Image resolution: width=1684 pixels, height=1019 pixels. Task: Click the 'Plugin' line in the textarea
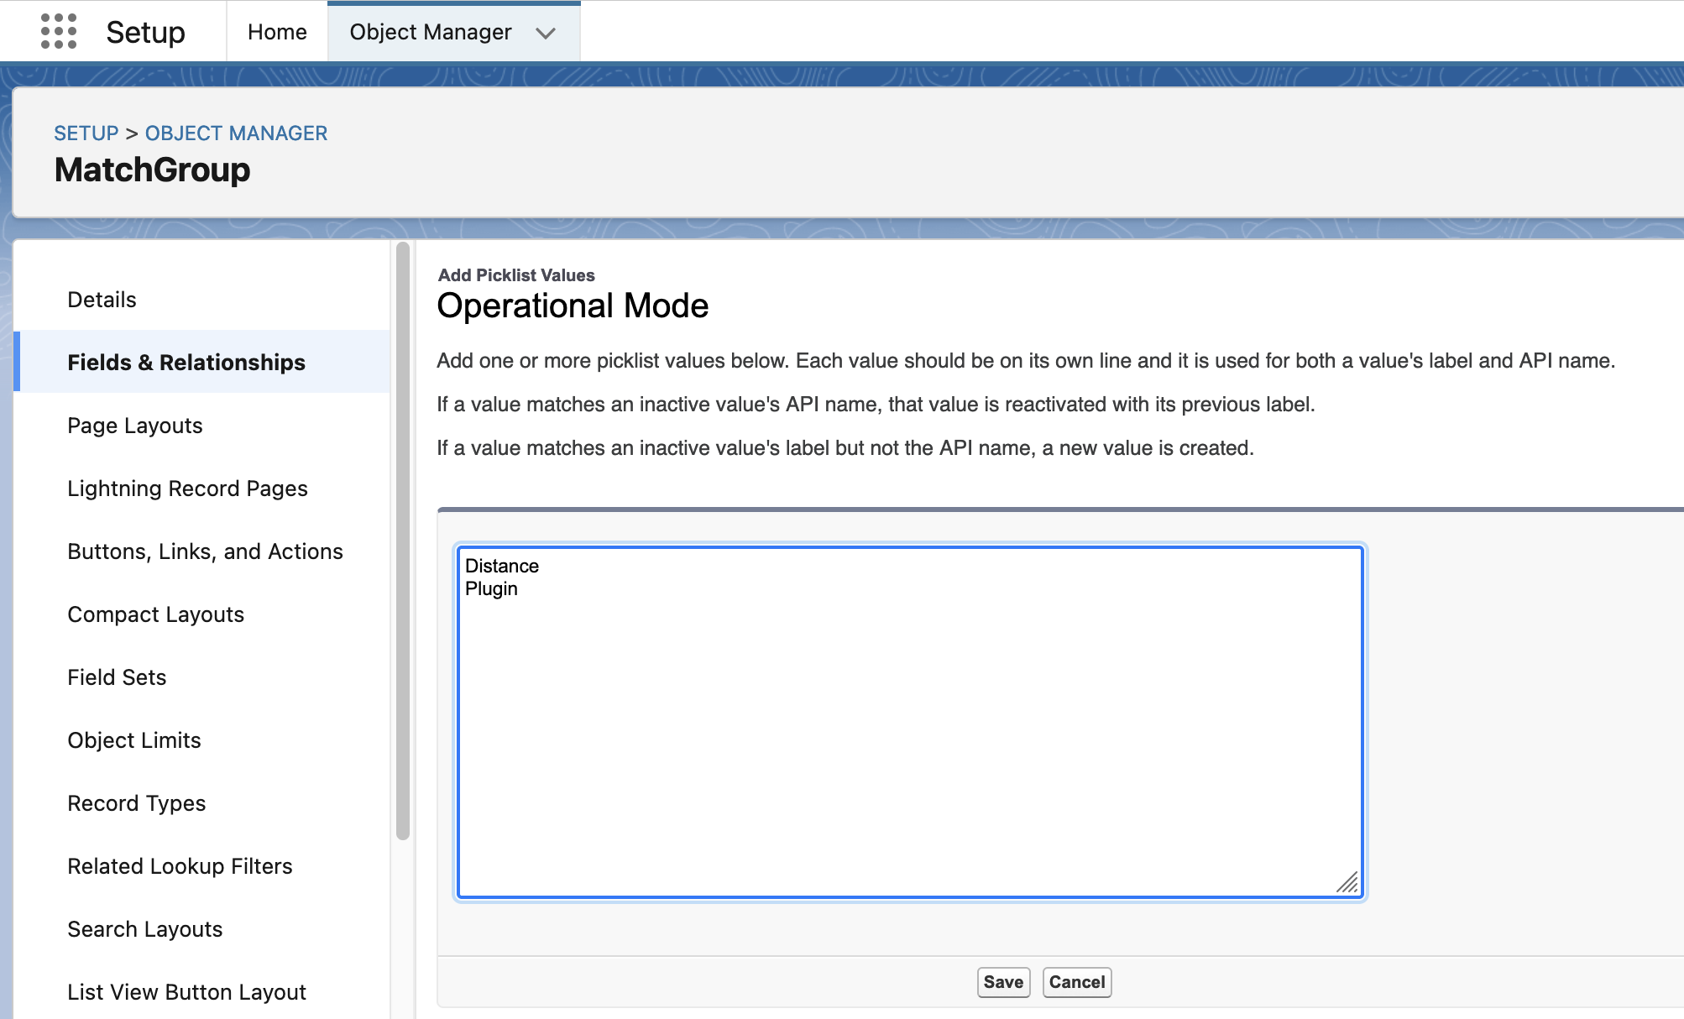click(x=491, y=588)
